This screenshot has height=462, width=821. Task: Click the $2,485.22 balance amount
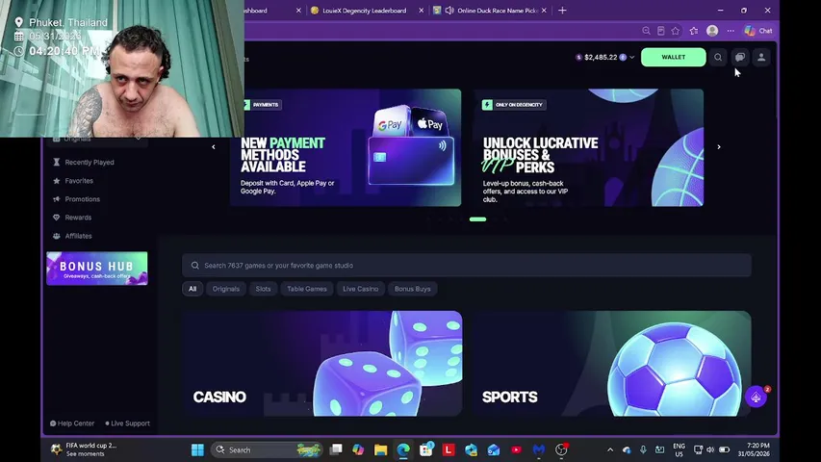pos(601,57)
